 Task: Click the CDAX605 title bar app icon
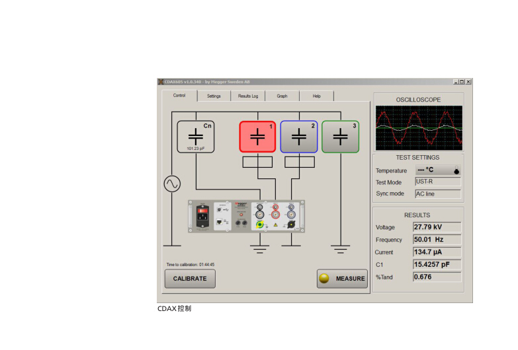pyautogui.click(x=161, y=82)
